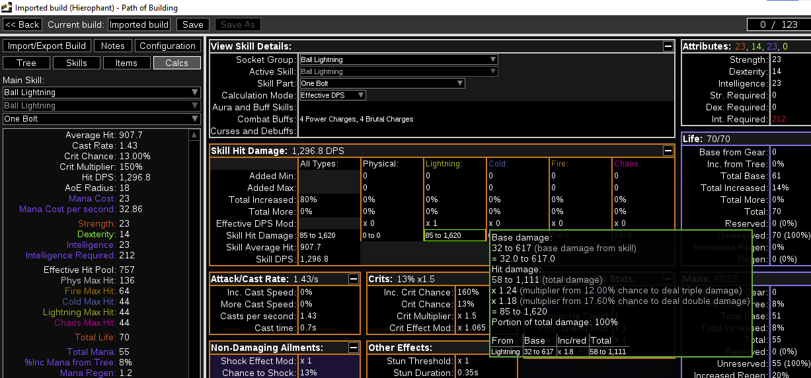Open the Configuration section
Viewport: 811px width, 378px height.
click(168, 46)
